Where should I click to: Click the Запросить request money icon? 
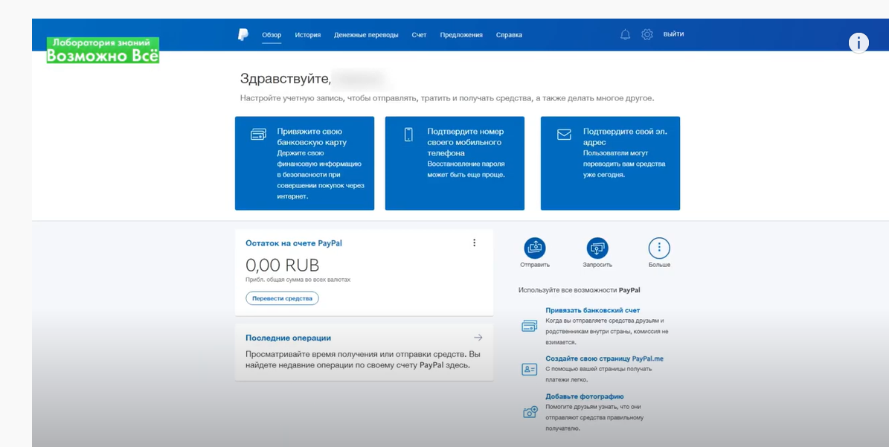click(597, 248)
